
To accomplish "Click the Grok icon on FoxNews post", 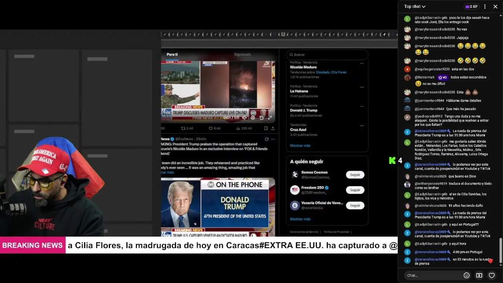I will [x=266, y=139].
